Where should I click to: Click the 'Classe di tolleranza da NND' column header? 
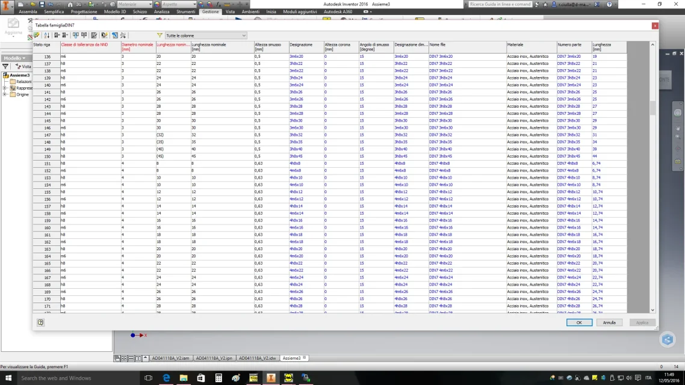91,47
